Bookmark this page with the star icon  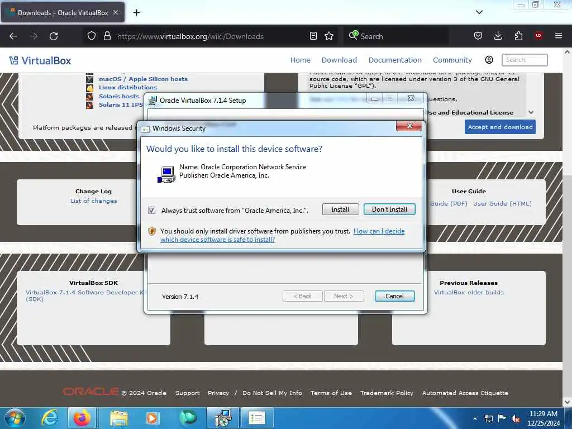(329, 36)
